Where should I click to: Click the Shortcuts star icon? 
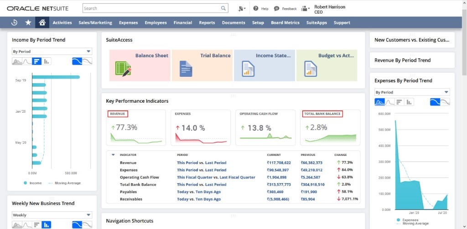[x=28, y=23]
